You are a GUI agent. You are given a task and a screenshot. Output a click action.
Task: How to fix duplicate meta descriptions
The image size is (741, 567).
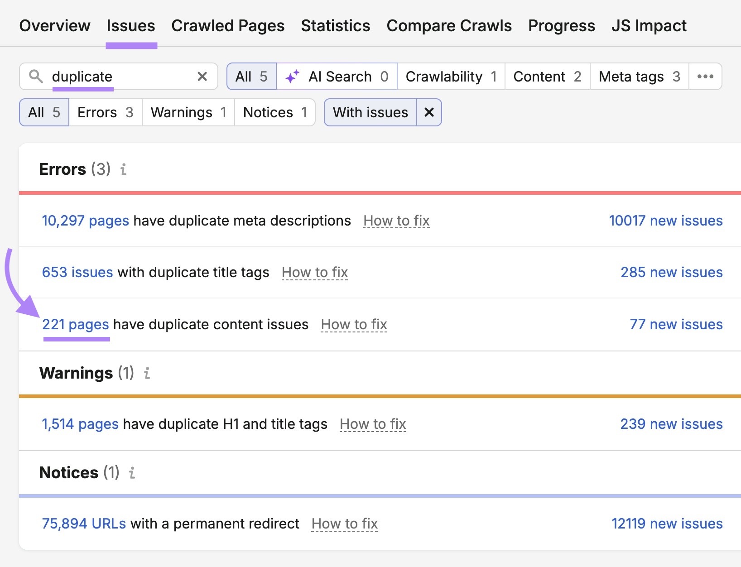(396, 221)
